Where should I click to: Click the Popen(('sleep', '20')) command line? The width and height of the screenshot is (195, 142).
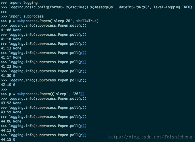pyautogui.click(x=47, y=94)
